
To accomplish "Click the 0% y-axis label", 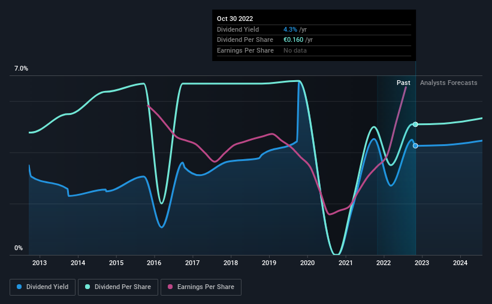I will tap(19, 248).
